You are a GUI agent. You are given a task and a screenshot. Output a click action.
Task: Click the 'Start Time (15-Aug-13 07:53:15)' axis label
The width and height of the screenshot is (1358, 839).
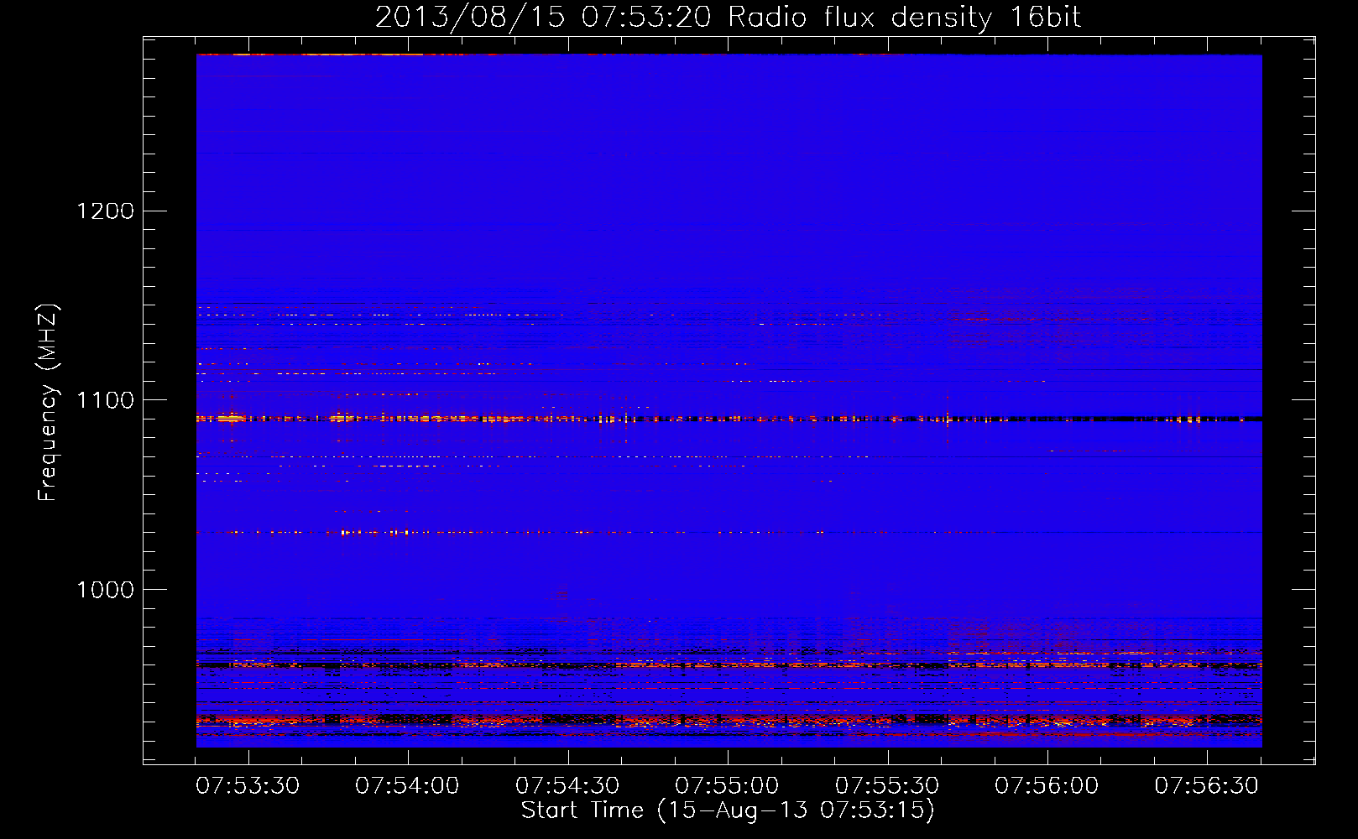(728, 810)
